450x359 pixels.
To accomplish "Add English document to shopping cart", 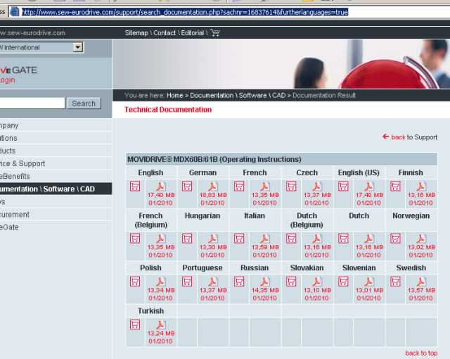I will [x=135, y=187].
